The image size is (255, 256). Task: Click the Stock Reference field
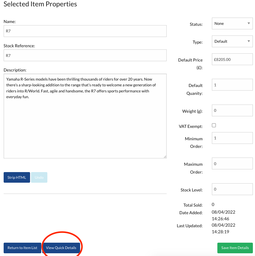pyautogui.click(x=85, y=55)
